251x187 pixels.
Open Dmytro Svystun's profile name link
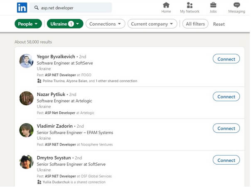point(54,158)
